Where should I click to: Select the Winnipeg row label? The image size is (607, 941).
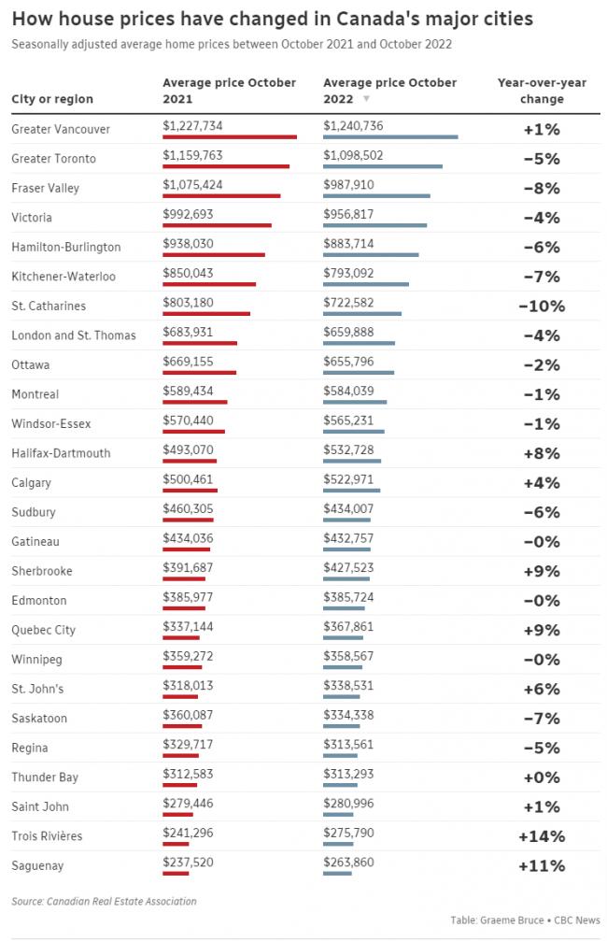36,660
